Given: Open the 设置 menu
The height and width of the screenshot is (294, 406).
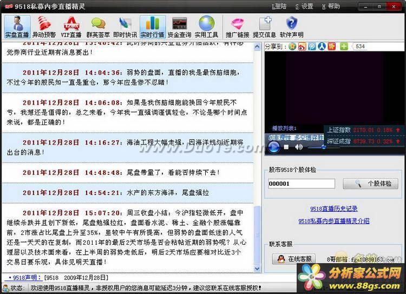Looking at the screenshot, I should [304, 6].
